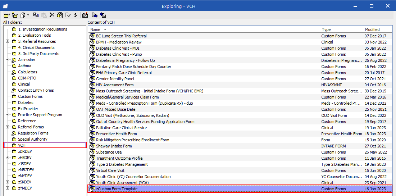Select the CDM-PITO folder
Viewport: 396px width, 196px height.
(x=27, y=78)
